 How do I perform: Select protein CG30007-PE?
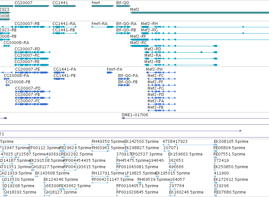click(32, 73)
